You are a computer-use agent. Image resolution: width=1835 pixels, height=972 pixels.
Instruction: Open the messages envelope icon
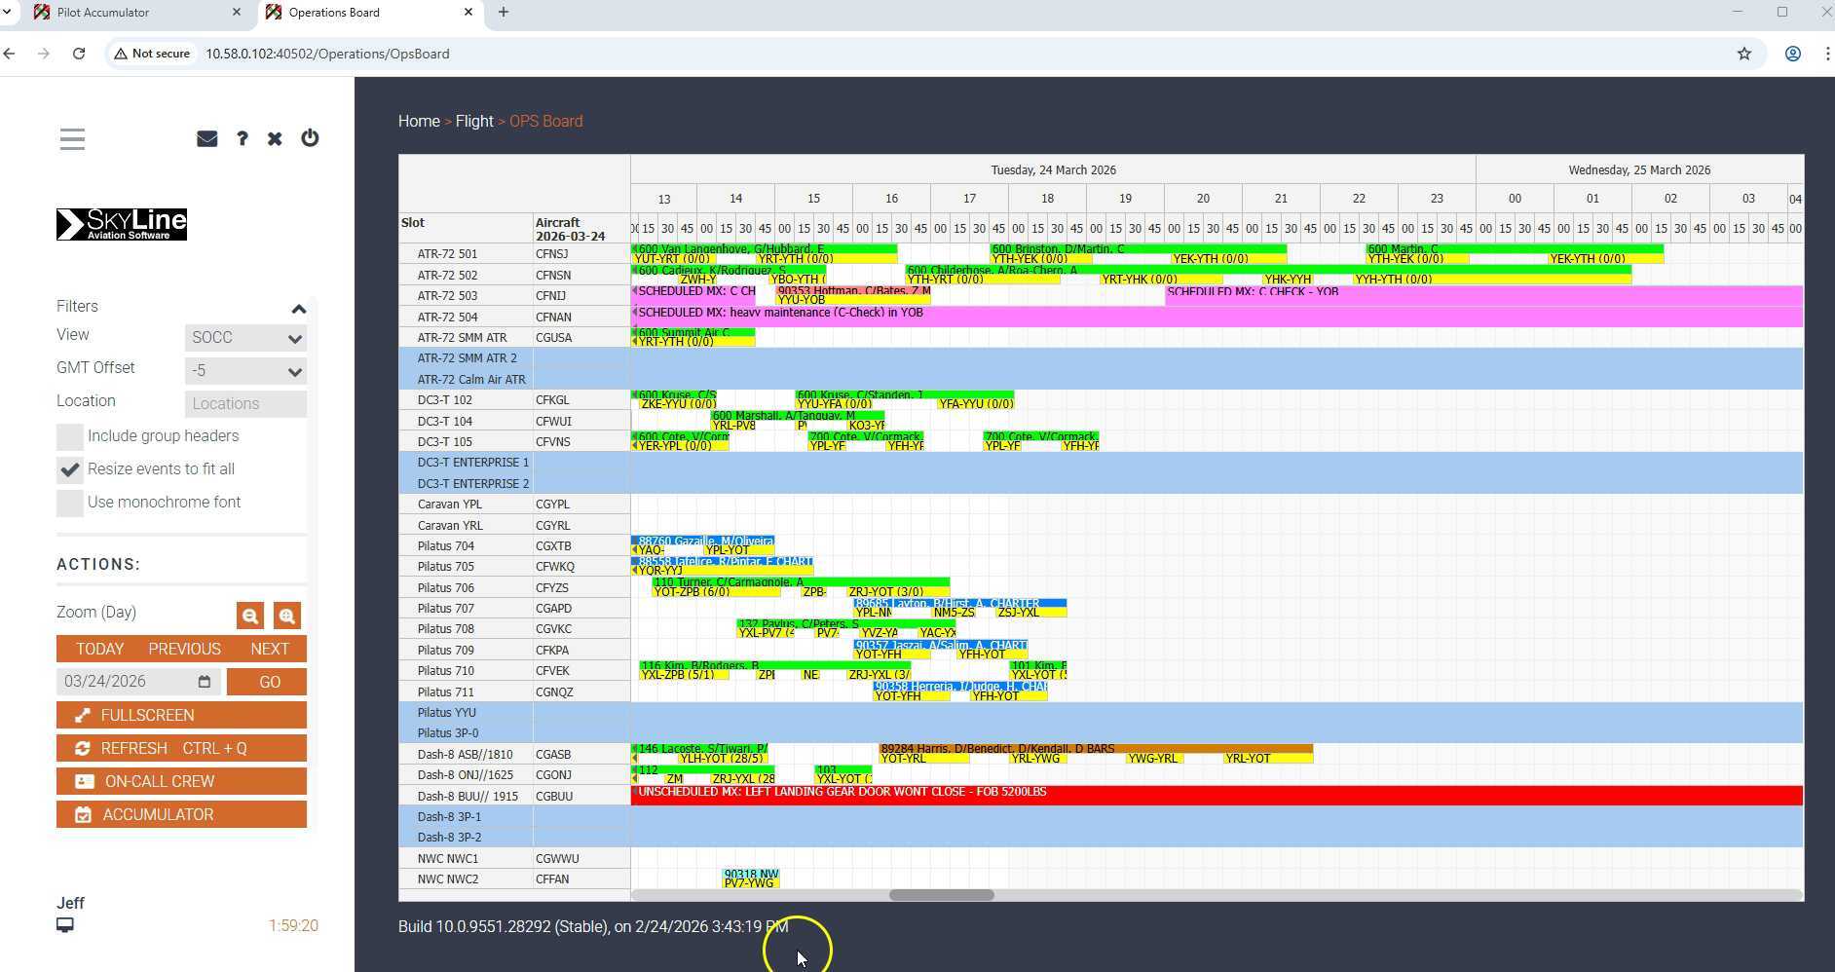point(206,139)
